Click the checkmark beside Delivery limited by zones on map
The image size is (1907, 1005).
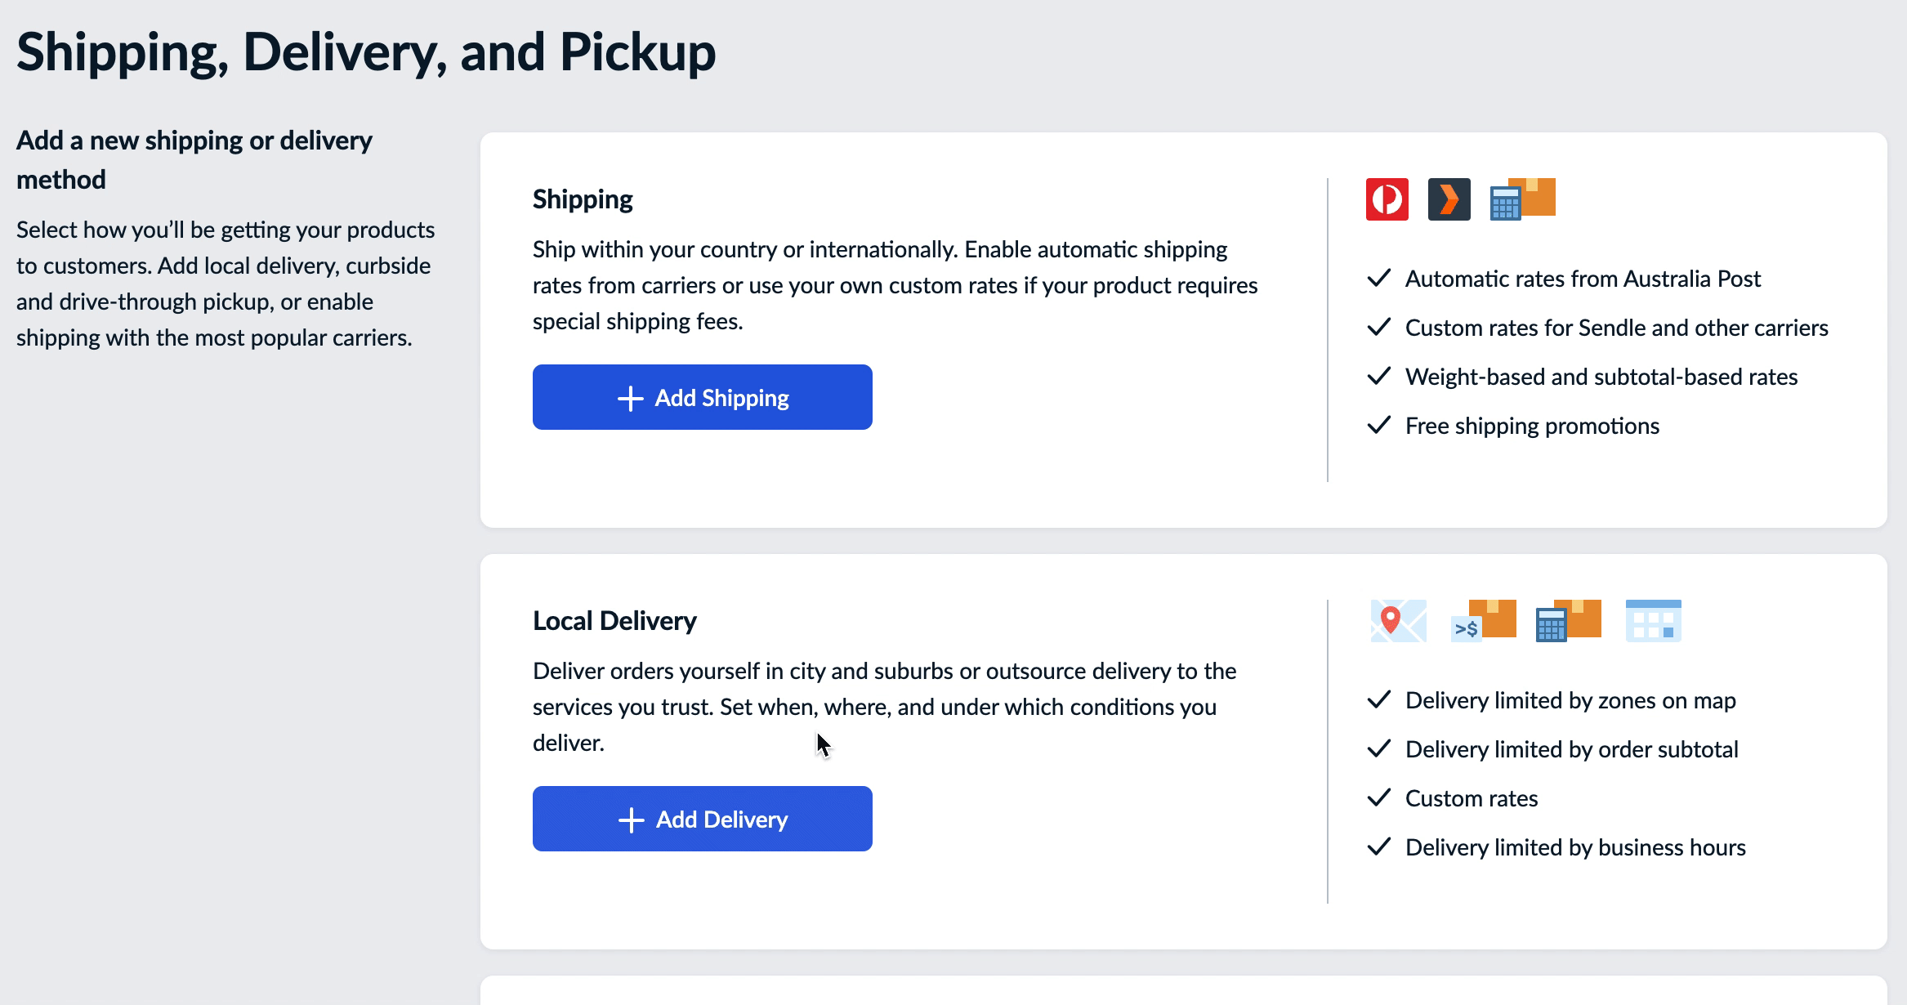click(1379, 700)
